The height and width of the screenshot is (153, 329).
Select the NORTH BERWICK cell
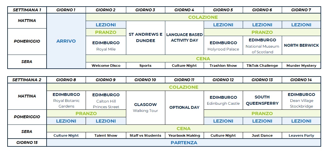(301, 45)
